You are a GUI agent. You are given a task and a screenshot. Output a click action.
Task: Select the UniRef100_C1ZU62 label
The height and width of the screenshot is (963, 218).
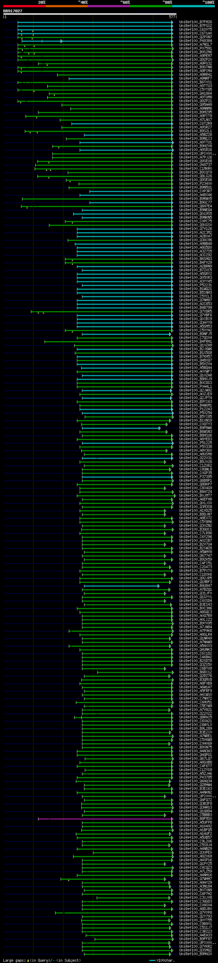(x=196, y=465)
